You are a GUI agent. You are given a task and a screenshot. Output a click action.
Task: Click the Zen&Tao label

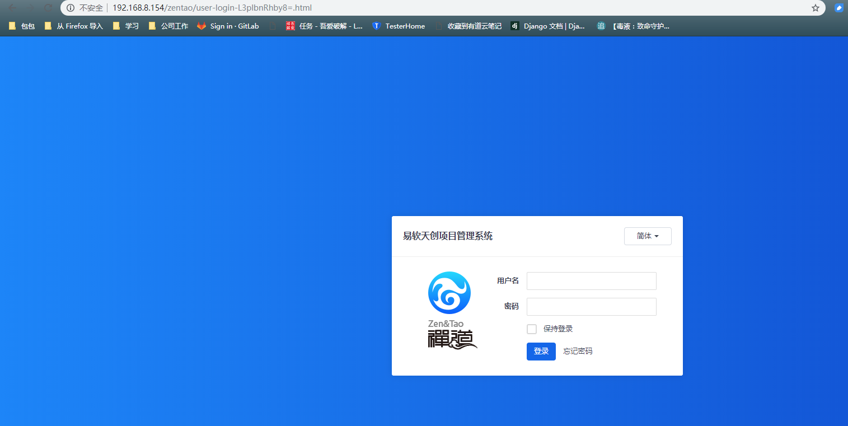tap(446, 324)
